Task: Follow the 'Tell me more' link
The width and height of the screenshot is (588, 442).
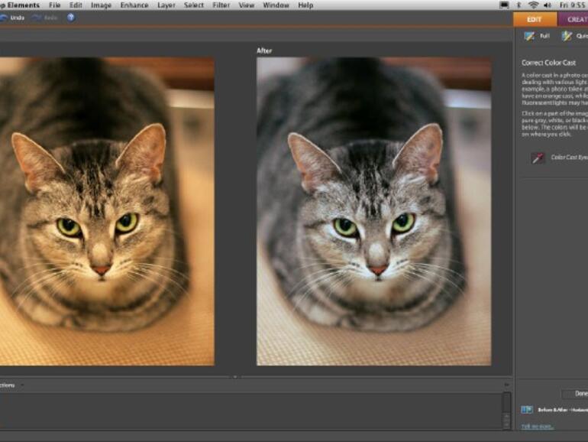Action: tap(538, 426)
